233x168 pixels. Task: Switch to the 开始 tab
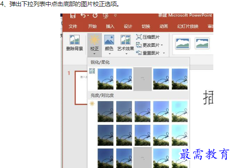(x=92, y=26)
